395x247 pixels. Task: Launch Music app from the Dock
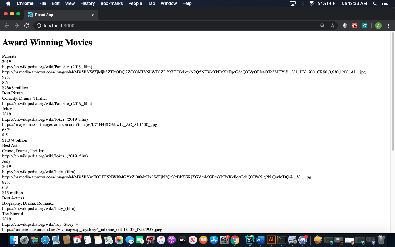click(x=161, y=240)
